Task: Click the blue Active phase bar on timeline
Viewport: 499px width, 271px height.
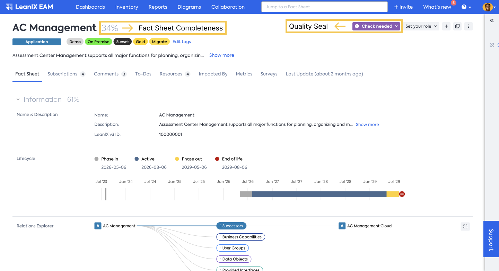Action: 319,194
